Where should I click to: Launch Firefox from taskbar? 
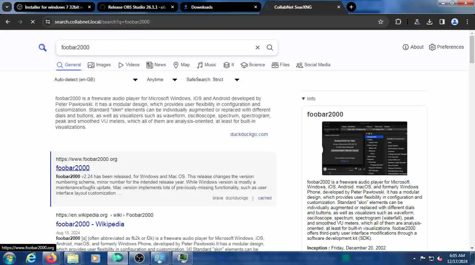(x=51, y=258)
